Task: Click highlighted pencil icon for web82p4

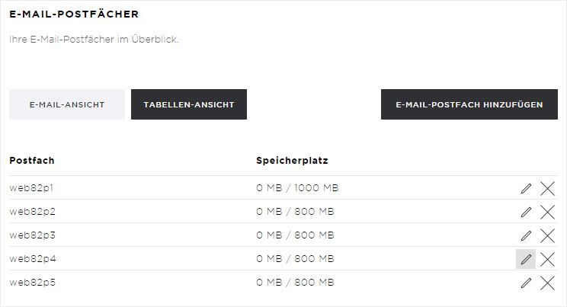Action: [x=526, y=259]
